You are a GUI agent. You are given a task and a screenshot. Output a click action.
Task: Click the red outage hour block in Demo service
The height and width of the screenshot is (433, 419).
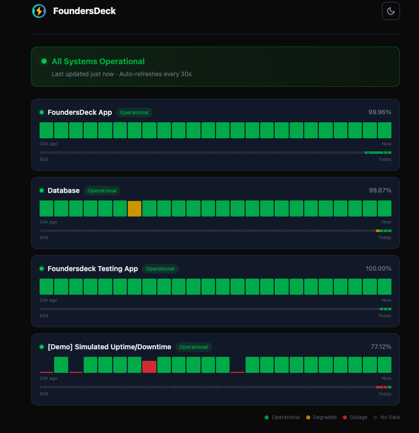pyautogui.click(x=149, y=367)
